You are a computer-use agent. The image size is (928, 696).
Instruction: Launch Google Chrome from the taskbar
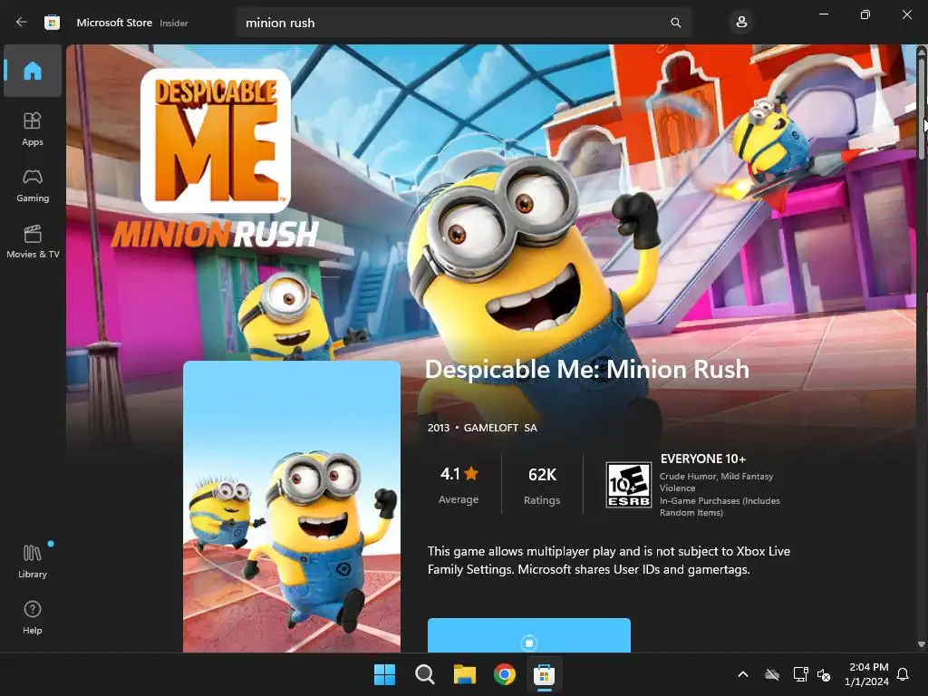click(x=504, y=674)
